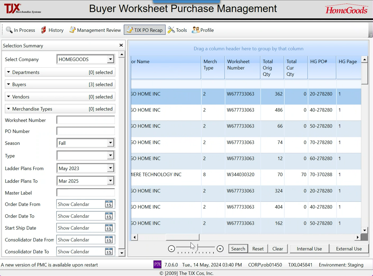Click the Master Label input field
Viewport: 373px width, 276px height.
[x=86, y=193]
